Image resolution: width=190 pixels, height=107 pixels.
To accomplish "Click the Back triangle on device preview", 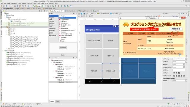I will point(90,81).
